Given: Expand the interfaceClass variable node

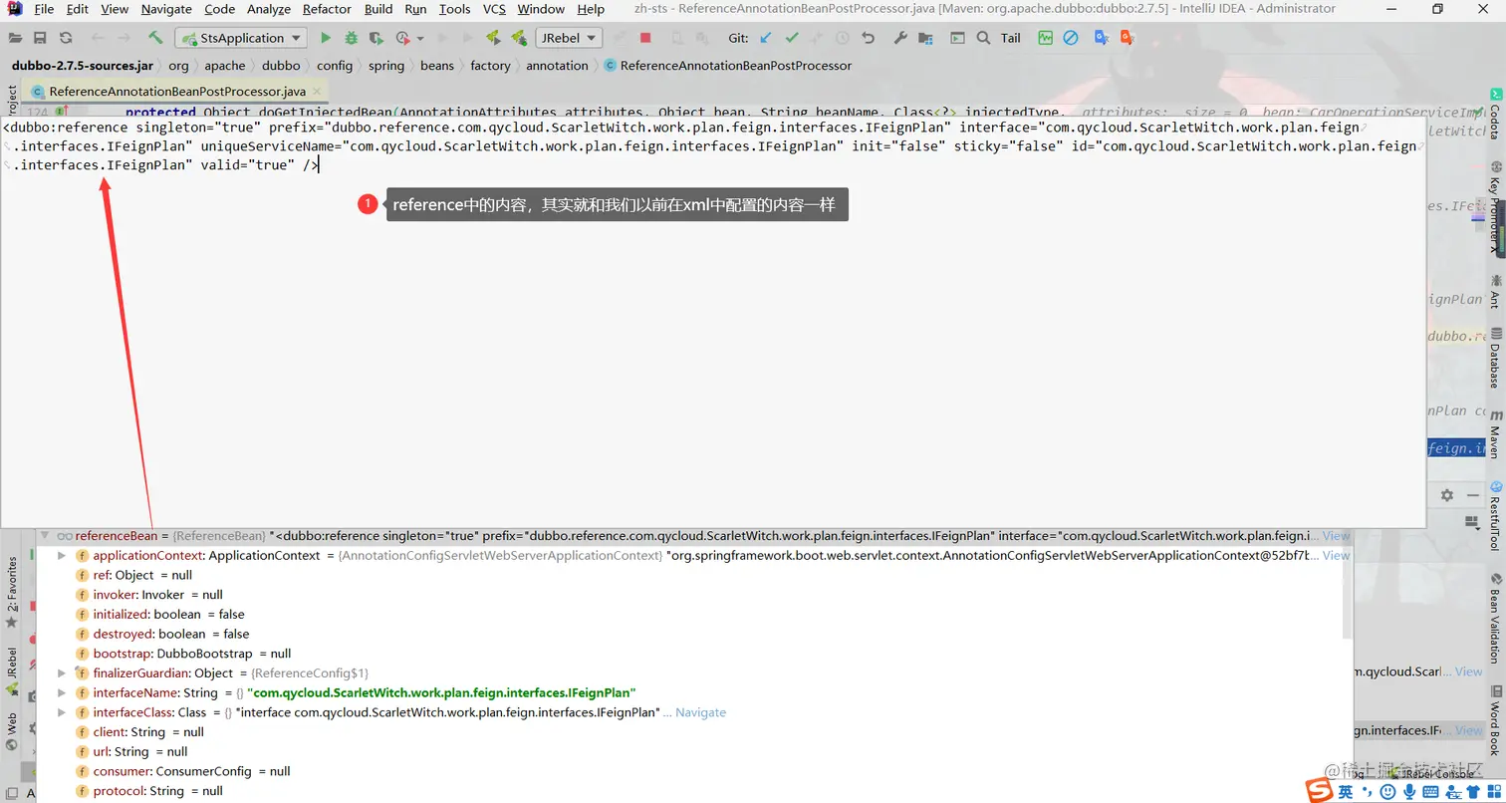Looking at the screenshot, I should click(x=62, y=712).
